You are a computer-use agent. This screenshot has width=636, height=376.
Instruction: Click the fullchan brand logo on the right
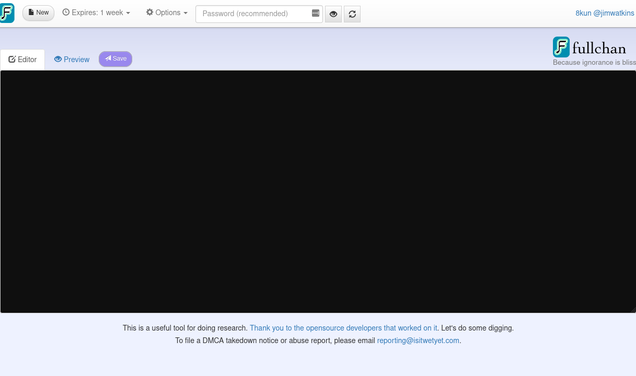589,48
